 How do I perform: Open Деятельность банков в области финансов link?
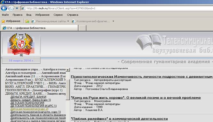click(38, 115)
